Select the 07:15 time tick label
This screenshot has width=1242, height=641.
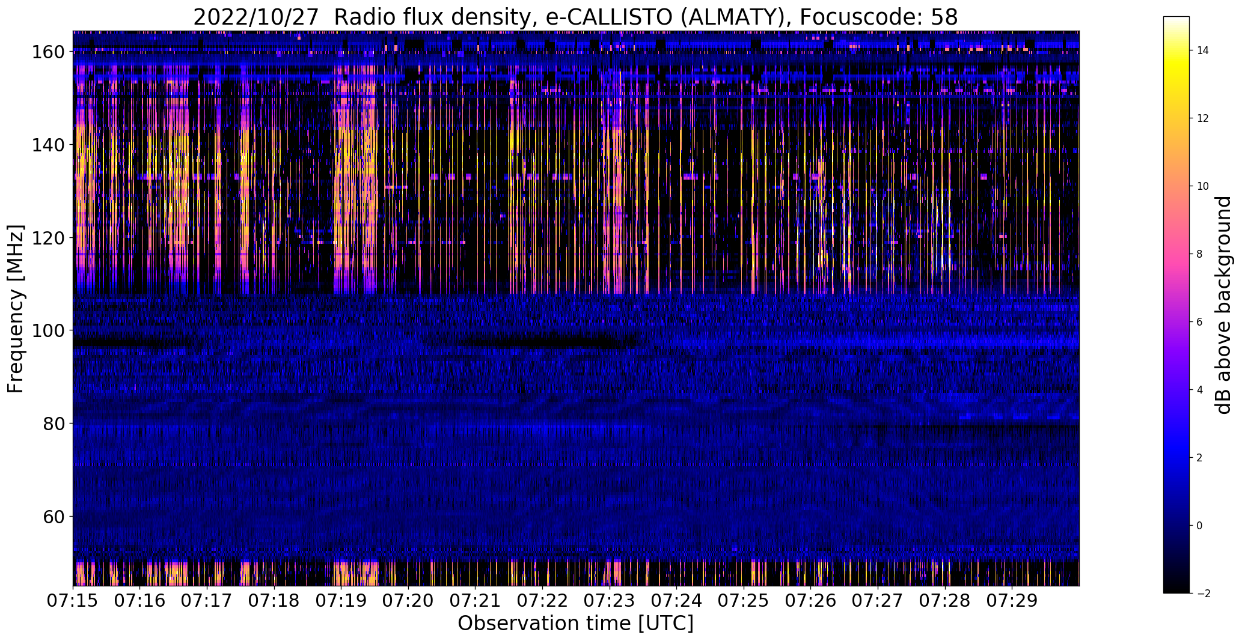click(73, 601)
